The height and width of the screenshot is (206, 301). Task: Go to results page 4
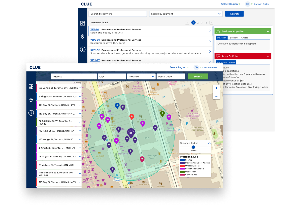pyautogui.click(x=206, y=23)
